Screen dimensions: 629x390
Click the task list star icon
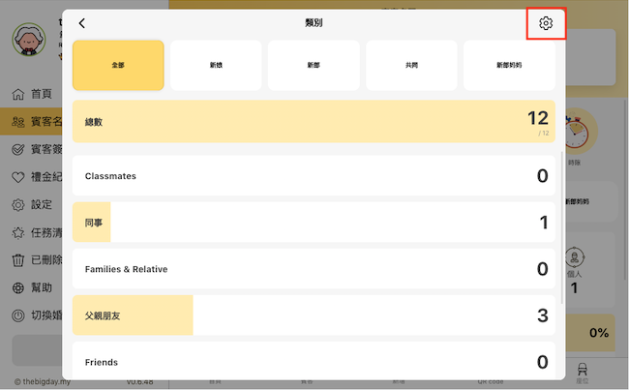18,233
